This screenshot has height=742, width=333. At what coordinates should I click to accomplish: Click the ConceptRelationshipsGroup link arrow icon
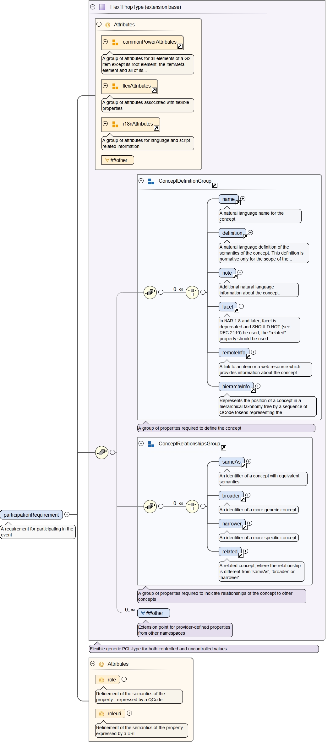223,448
